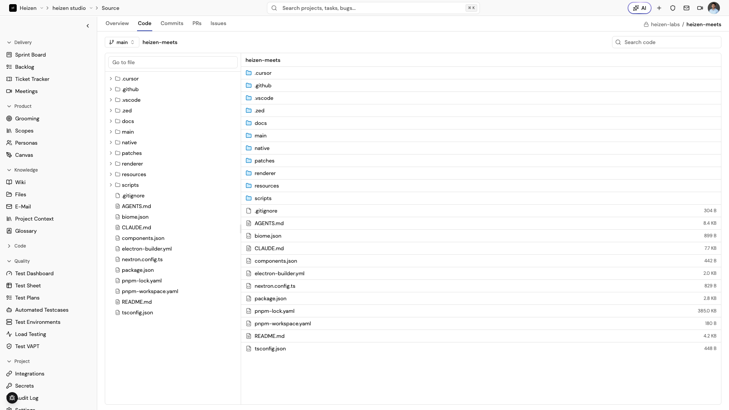The image size is (729, 410).
Task: Open the heizen studio project dropdown
Action: pos(91,8)
